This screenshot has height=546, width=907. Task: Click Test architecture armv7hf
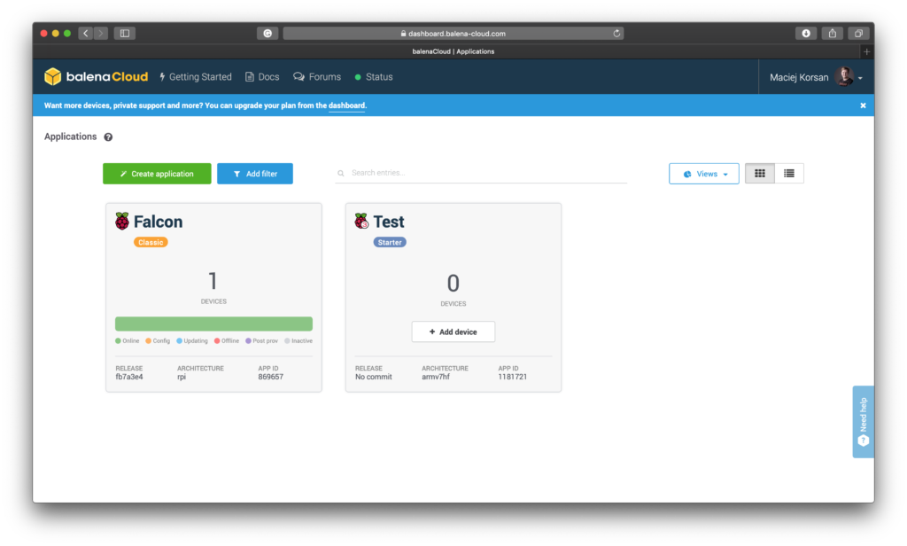[436, 377]
